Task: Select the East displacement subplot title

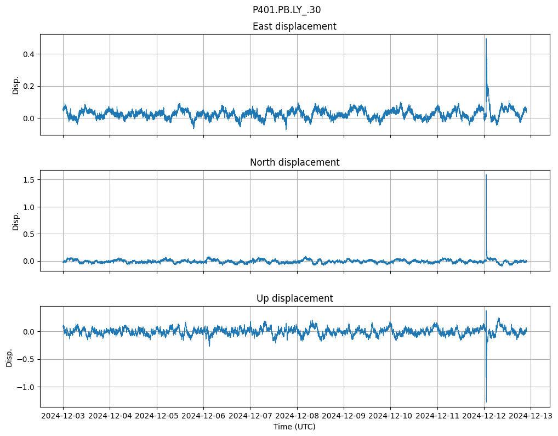Action: click(294, 26)
